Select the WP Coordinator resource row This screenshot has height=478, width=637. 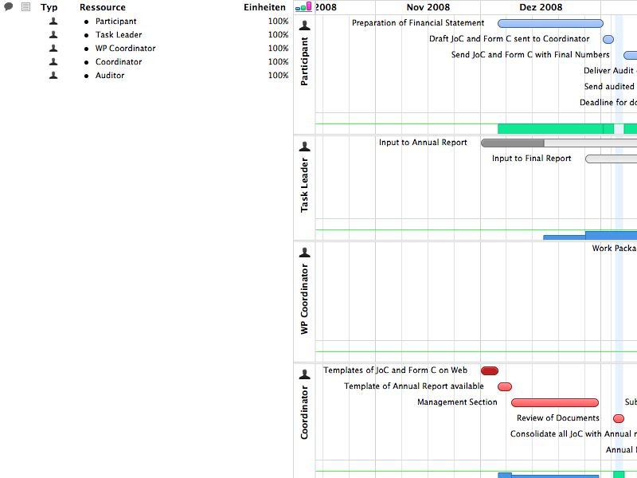125,49
